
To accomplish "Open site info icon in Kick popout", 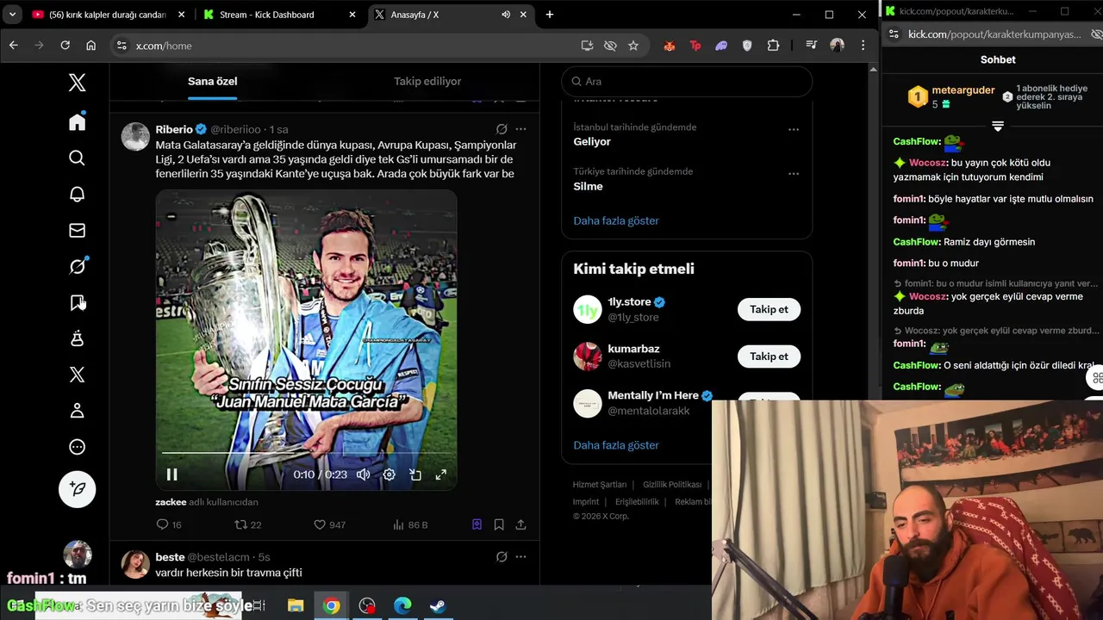I will pyautogui.click(x=894, y=34).
